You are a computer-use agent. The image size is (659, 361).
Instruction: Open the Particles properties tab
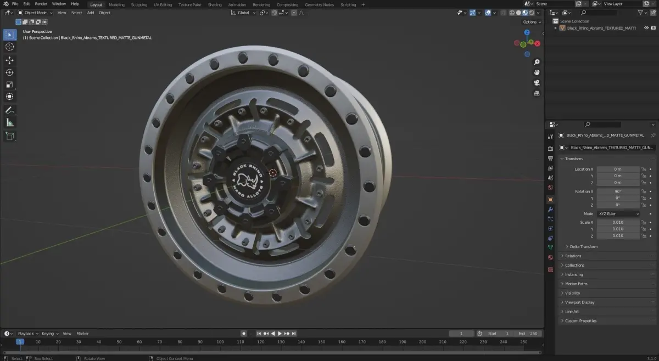point(550,219)
